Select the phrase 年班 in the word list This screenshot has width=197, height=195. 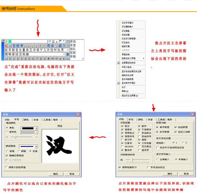click(x=73, y=53)
